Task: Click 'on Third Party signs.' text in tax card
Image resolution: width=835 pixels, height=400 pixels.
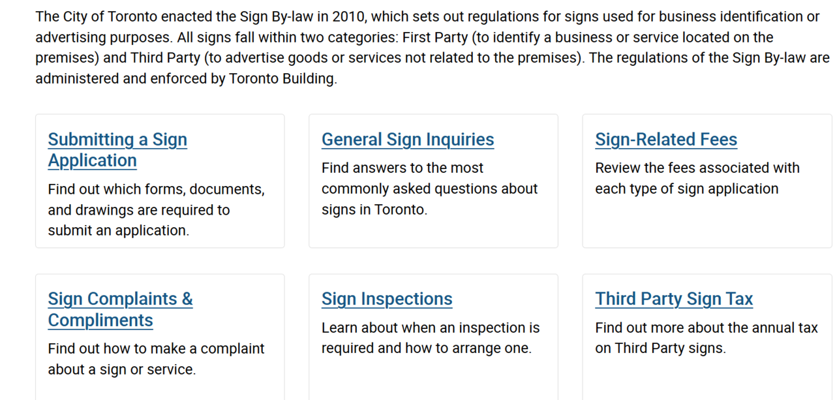Action: (660, 348)
